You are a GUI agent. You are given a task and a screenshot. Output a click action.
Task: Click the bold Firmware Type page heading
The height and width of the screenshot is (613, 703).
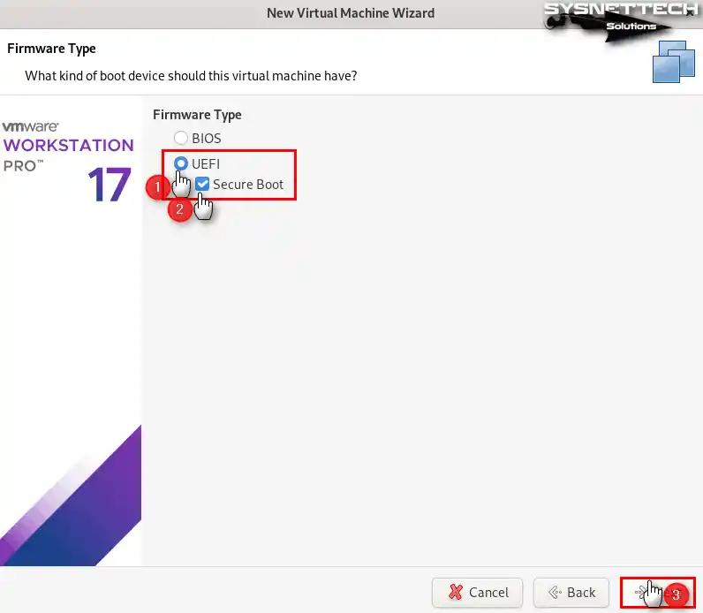point(51,49)
